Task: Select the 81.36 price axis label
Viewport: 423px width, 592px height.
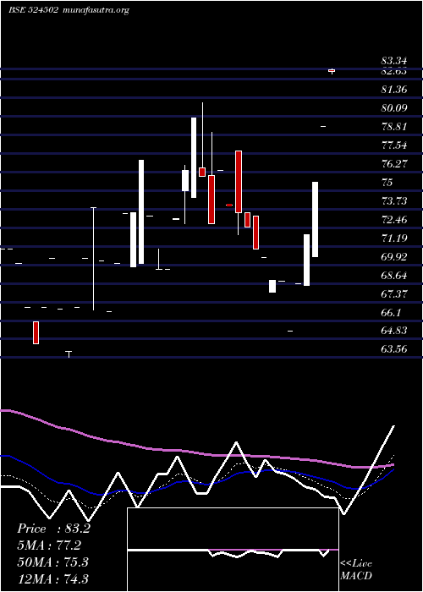Action: pyautogui.click(x=394, y=90)
